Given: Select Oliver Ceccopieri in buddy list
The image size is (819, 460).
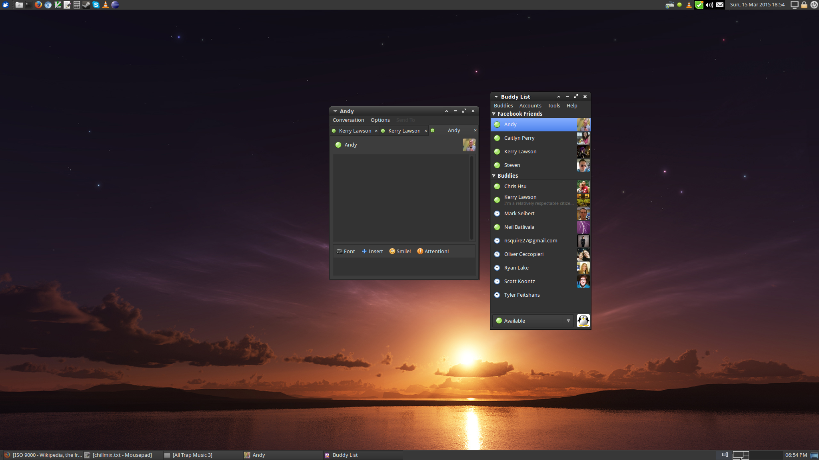Looking at the screenshot, I should [x=540, y=254].
